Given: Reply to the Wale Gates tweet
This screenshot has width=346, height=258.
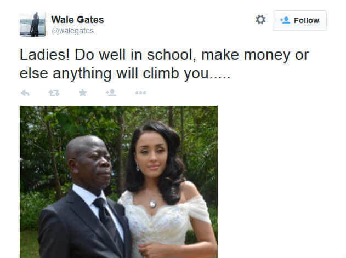Looking at the screenshot, I should [25, 93].
